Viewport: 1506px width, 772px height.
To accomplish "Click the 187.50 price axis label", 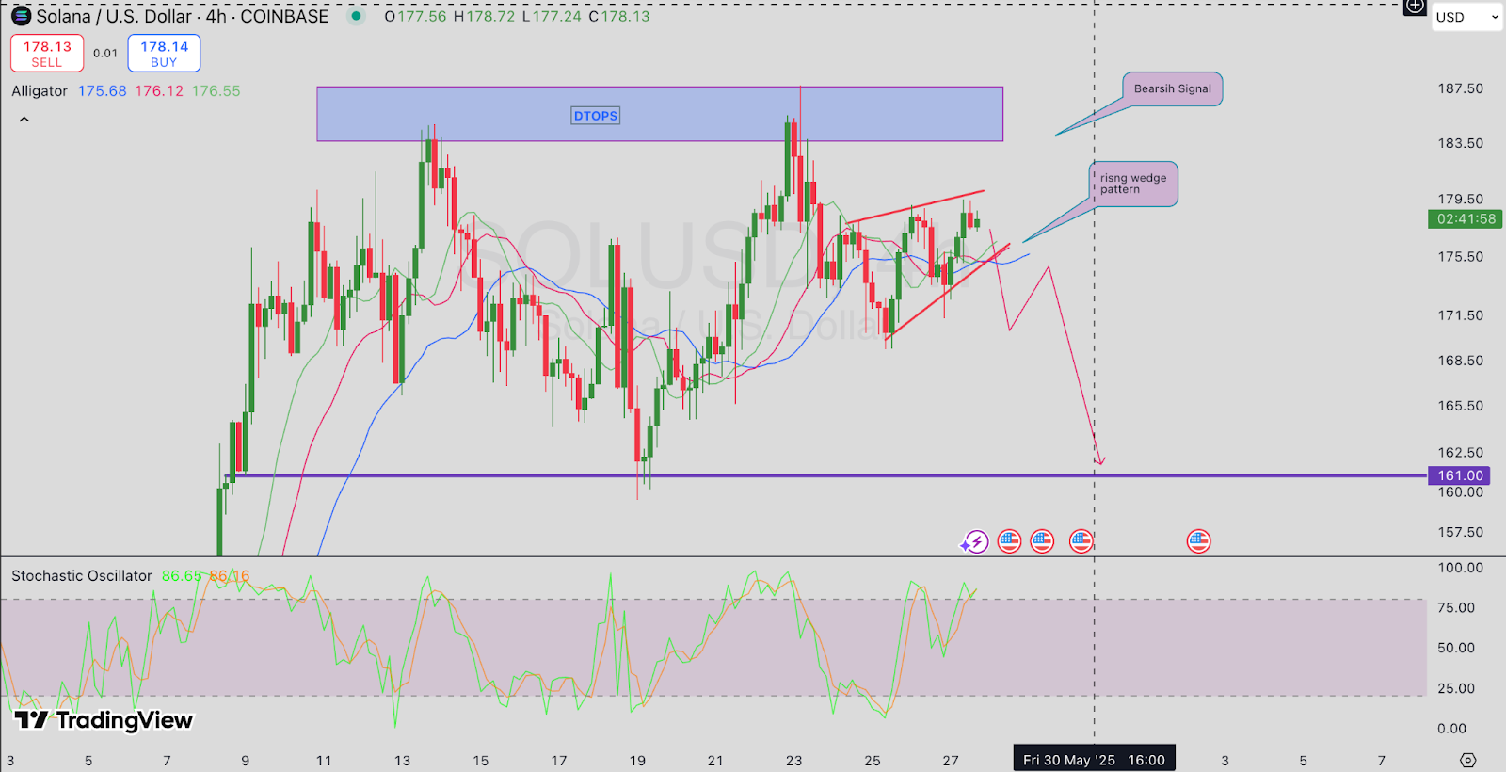I will 1460,88.
